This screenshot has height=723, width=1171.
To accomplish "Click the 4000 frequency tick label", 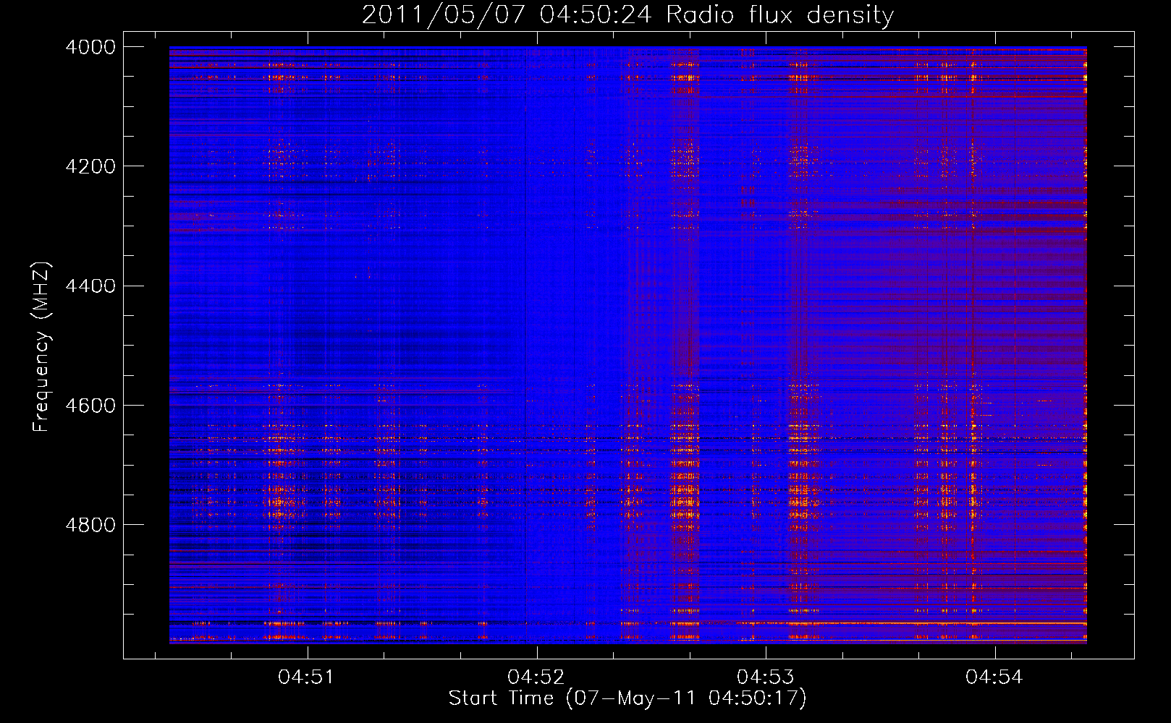I will pos(90,47).
